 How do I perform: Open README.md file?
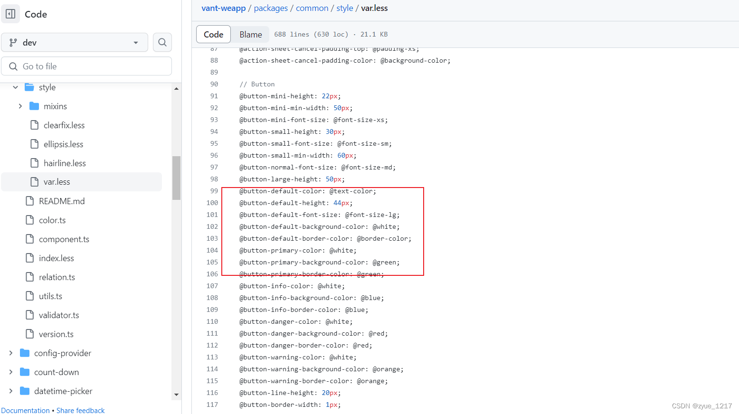coord(62,201)
